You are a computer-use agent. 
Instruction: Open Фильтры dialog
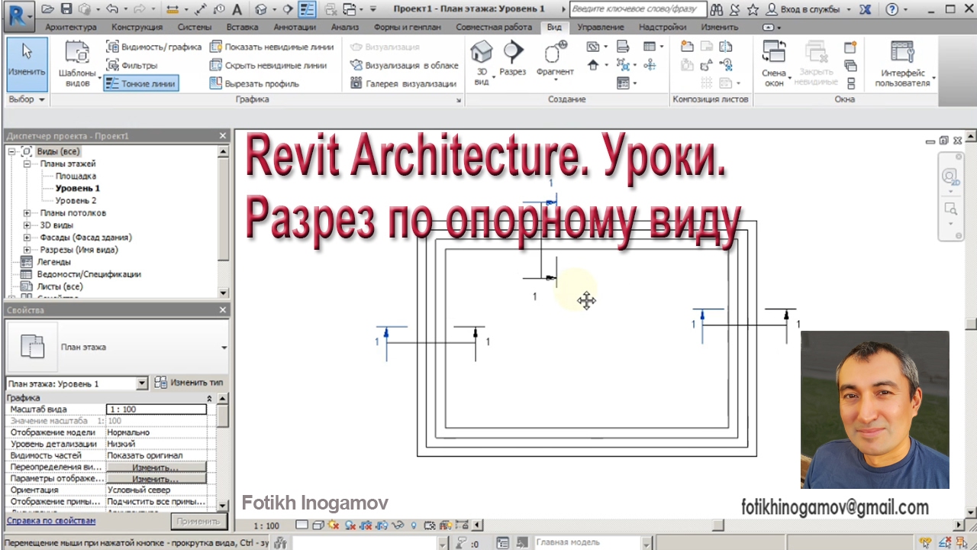[x=132, y=65]
